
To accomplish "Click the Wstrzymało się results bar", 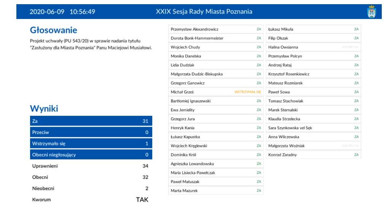I will [x=91, y=144].
